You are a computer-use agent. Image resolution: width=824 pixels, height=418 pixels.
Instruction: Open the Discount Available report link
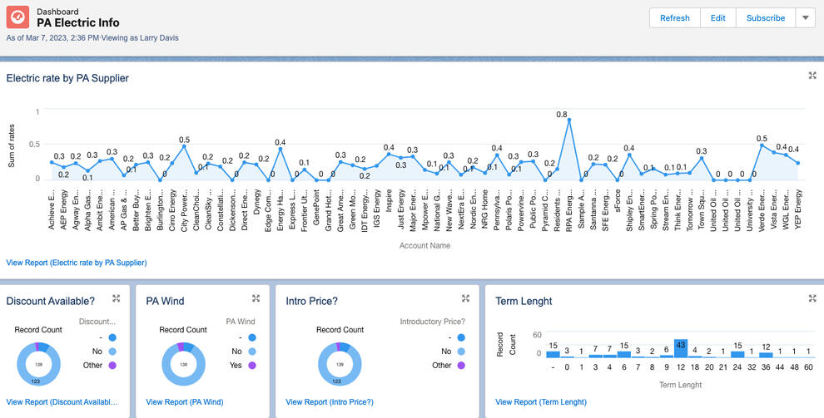(62, 402)
